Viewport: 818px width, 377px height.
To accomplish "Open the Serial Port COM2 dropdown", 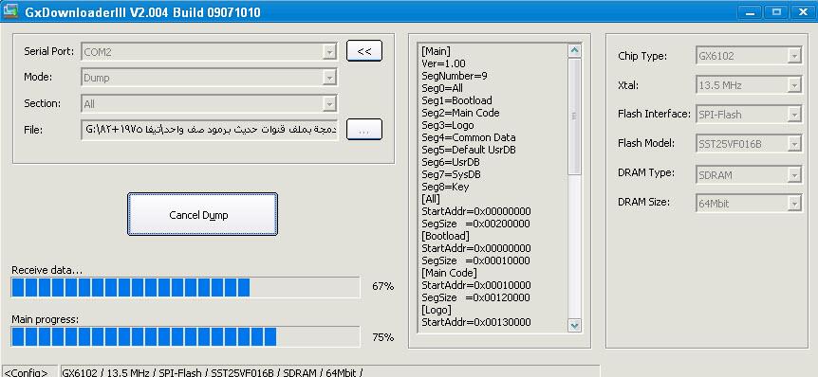I will tap(209, 51).
